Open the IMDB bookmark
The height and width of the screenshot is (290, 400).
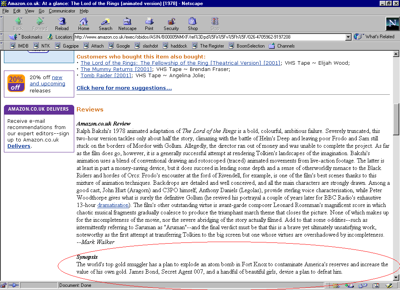pyautogui.click(x=20, y=46)
